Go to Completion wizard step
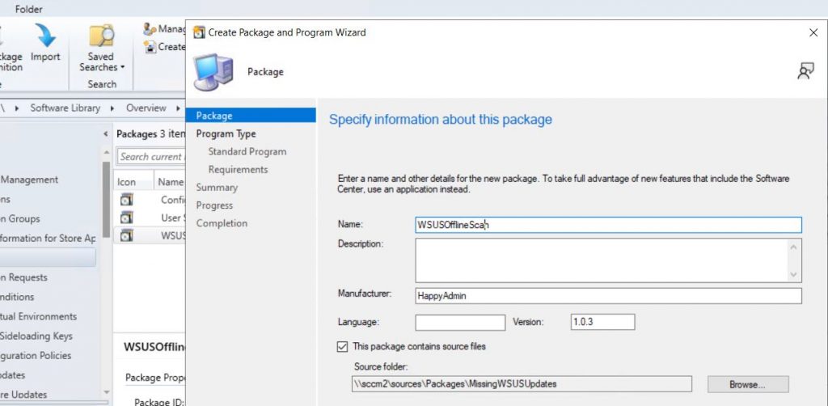The width and height of the screenshot is (828, 406). tap(222, 223)
